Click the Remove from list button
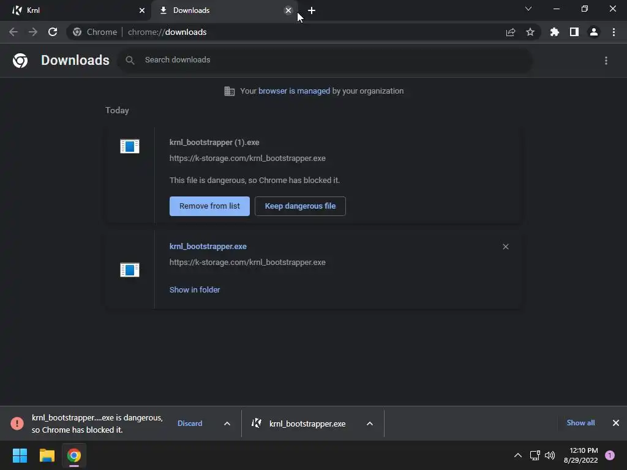The image size is (627, 470). click(x=209, y=206)
